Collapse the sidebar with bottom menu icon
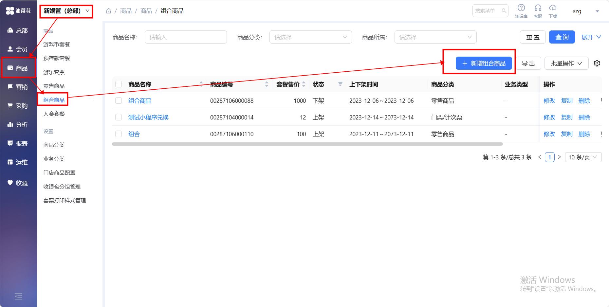Viewport: 609px width, 307px height. point(18,297)
